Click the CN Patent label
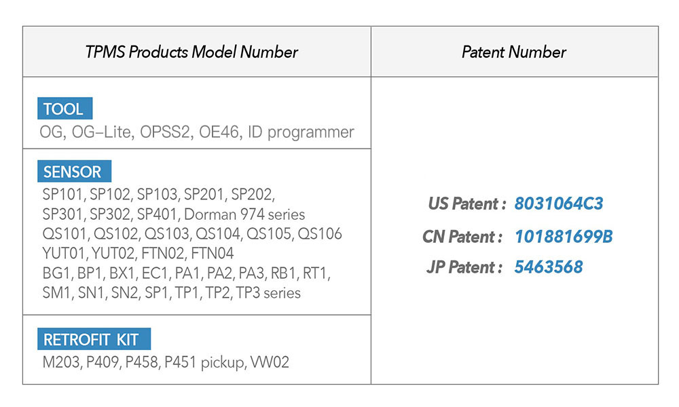 [462, 237]
